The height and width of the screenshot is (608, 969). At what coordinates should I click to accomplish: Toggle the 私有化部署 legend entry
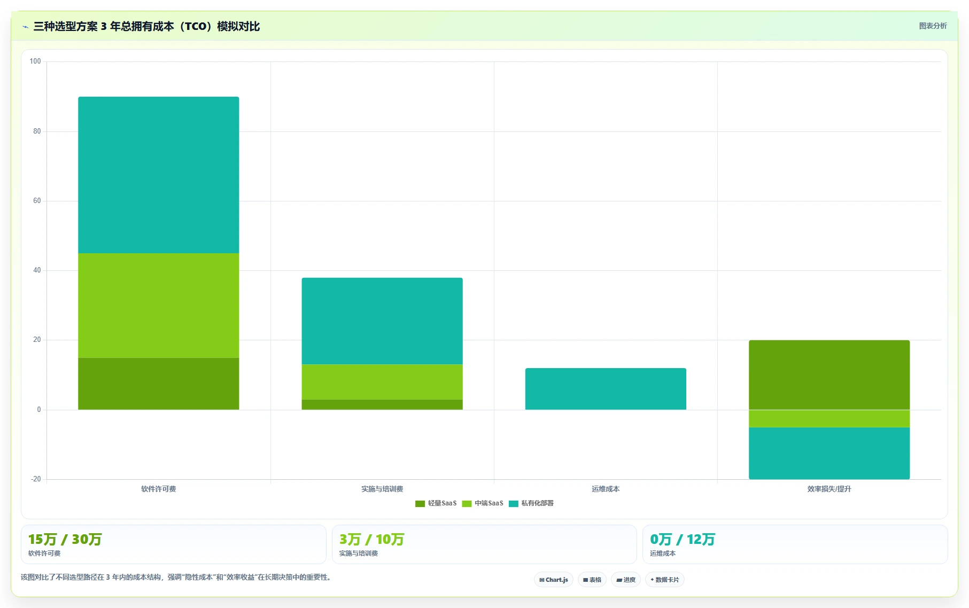pos(531,503)
